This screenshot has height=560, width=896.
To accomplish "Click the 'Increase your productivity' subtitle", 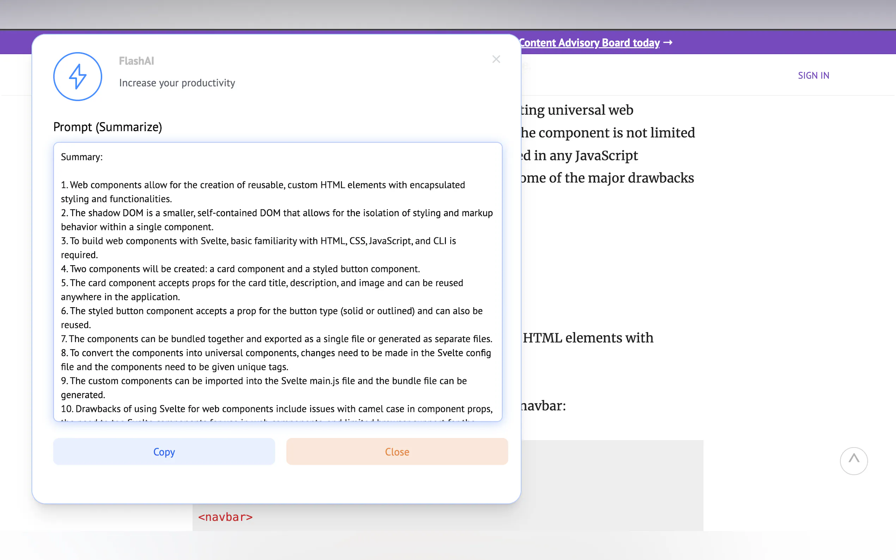I will 177,83.
